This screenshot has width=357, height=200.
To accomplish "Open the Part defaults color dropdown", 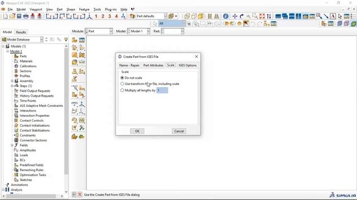I will point(166,16).
